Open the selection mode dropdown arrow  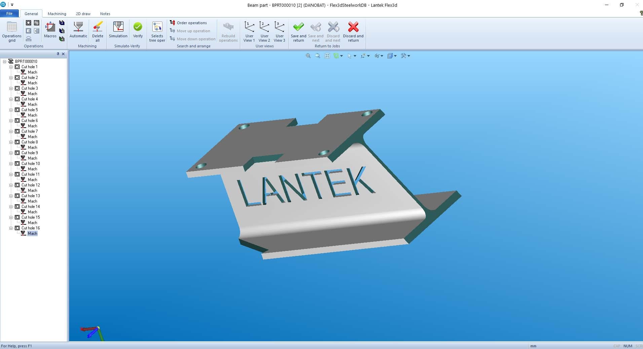355,56
